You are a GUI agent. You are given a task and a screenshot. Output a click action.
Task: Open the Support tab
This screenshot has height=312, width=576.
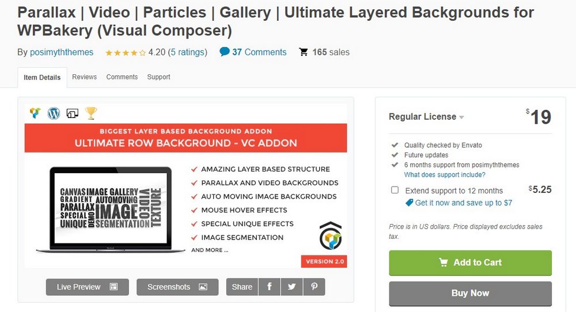[x=158, y=77]
